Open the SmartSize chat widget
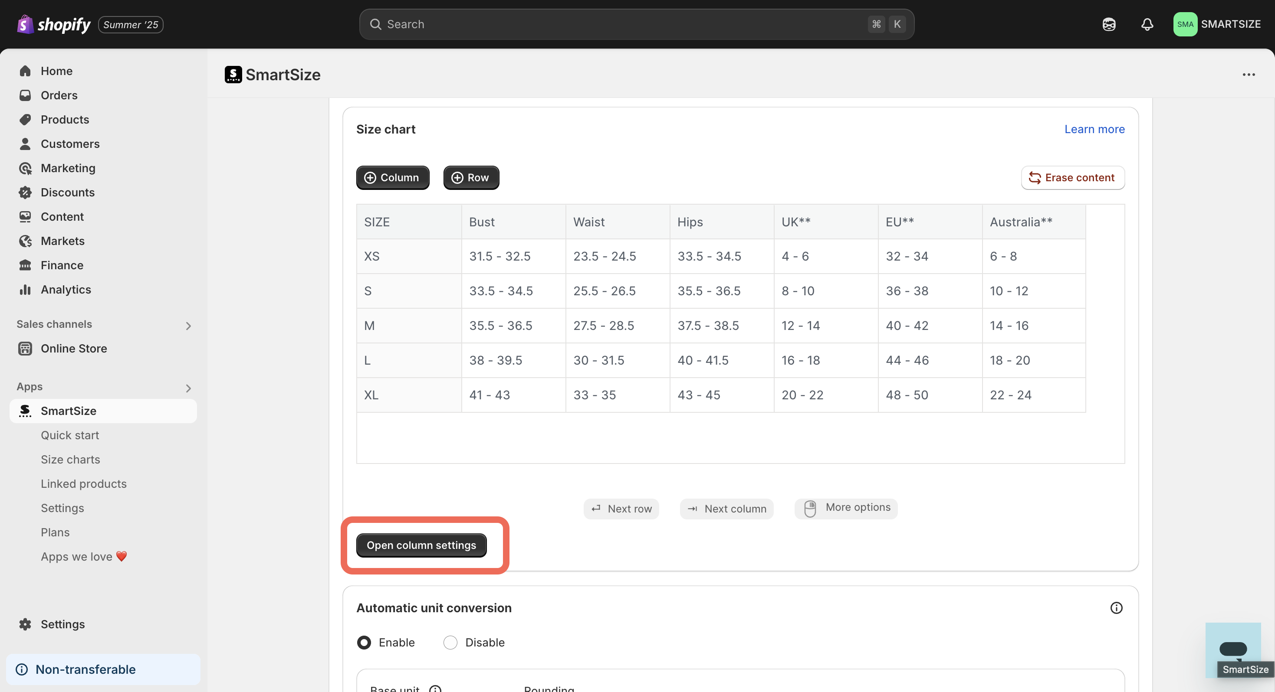Viewport: 1275px width, 692px height. 1232,650
